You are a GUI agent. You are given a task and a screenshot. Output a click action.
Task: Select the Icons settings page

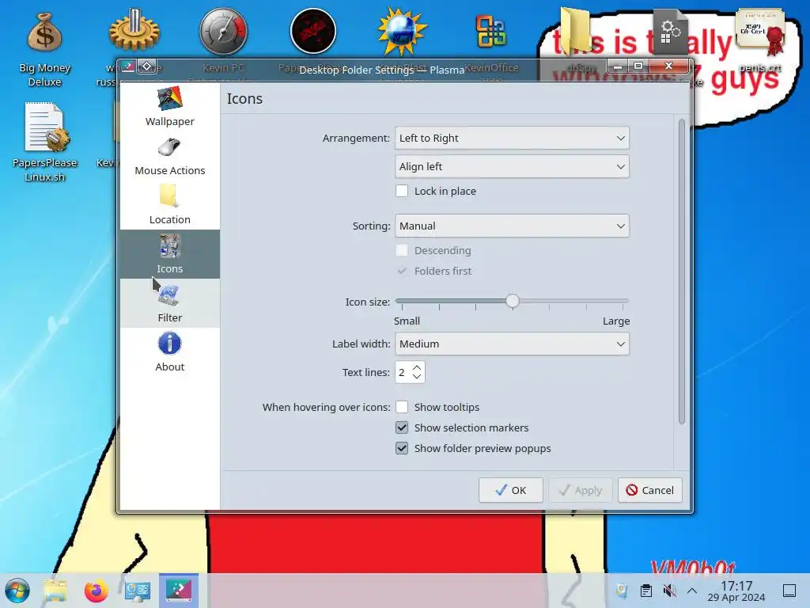click(x=169, y=254)
